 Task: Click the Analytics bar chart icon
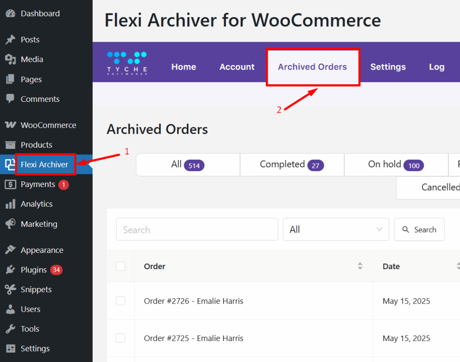click(x=10, y=204)
